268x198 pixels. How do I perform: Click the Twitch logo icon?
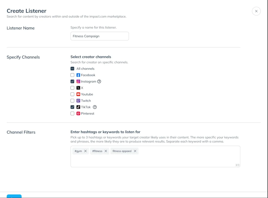(x=78, y=101)
